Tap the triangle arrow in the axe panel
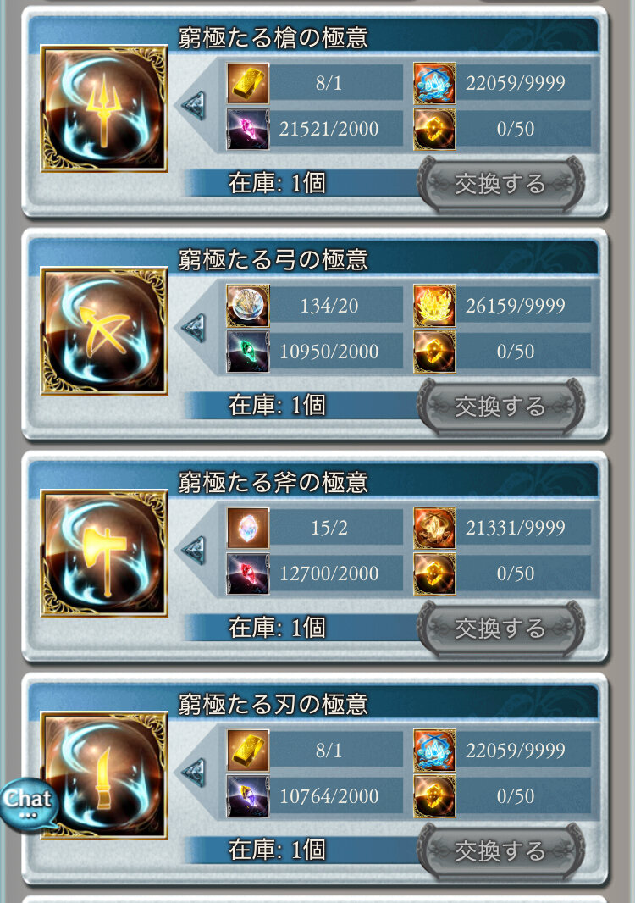 193,551
